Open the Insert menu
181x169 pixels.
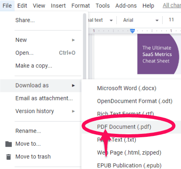[x=58, y=6]
